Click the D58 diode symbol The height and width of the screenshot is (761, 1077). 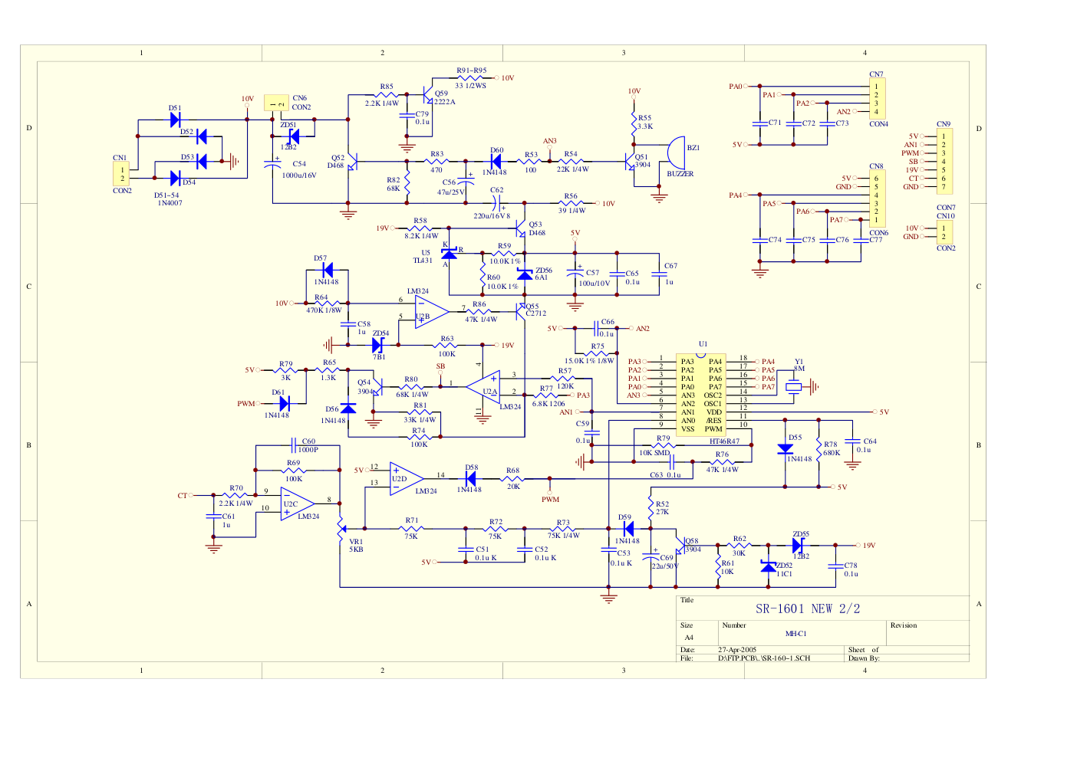[x=471, y=478]
